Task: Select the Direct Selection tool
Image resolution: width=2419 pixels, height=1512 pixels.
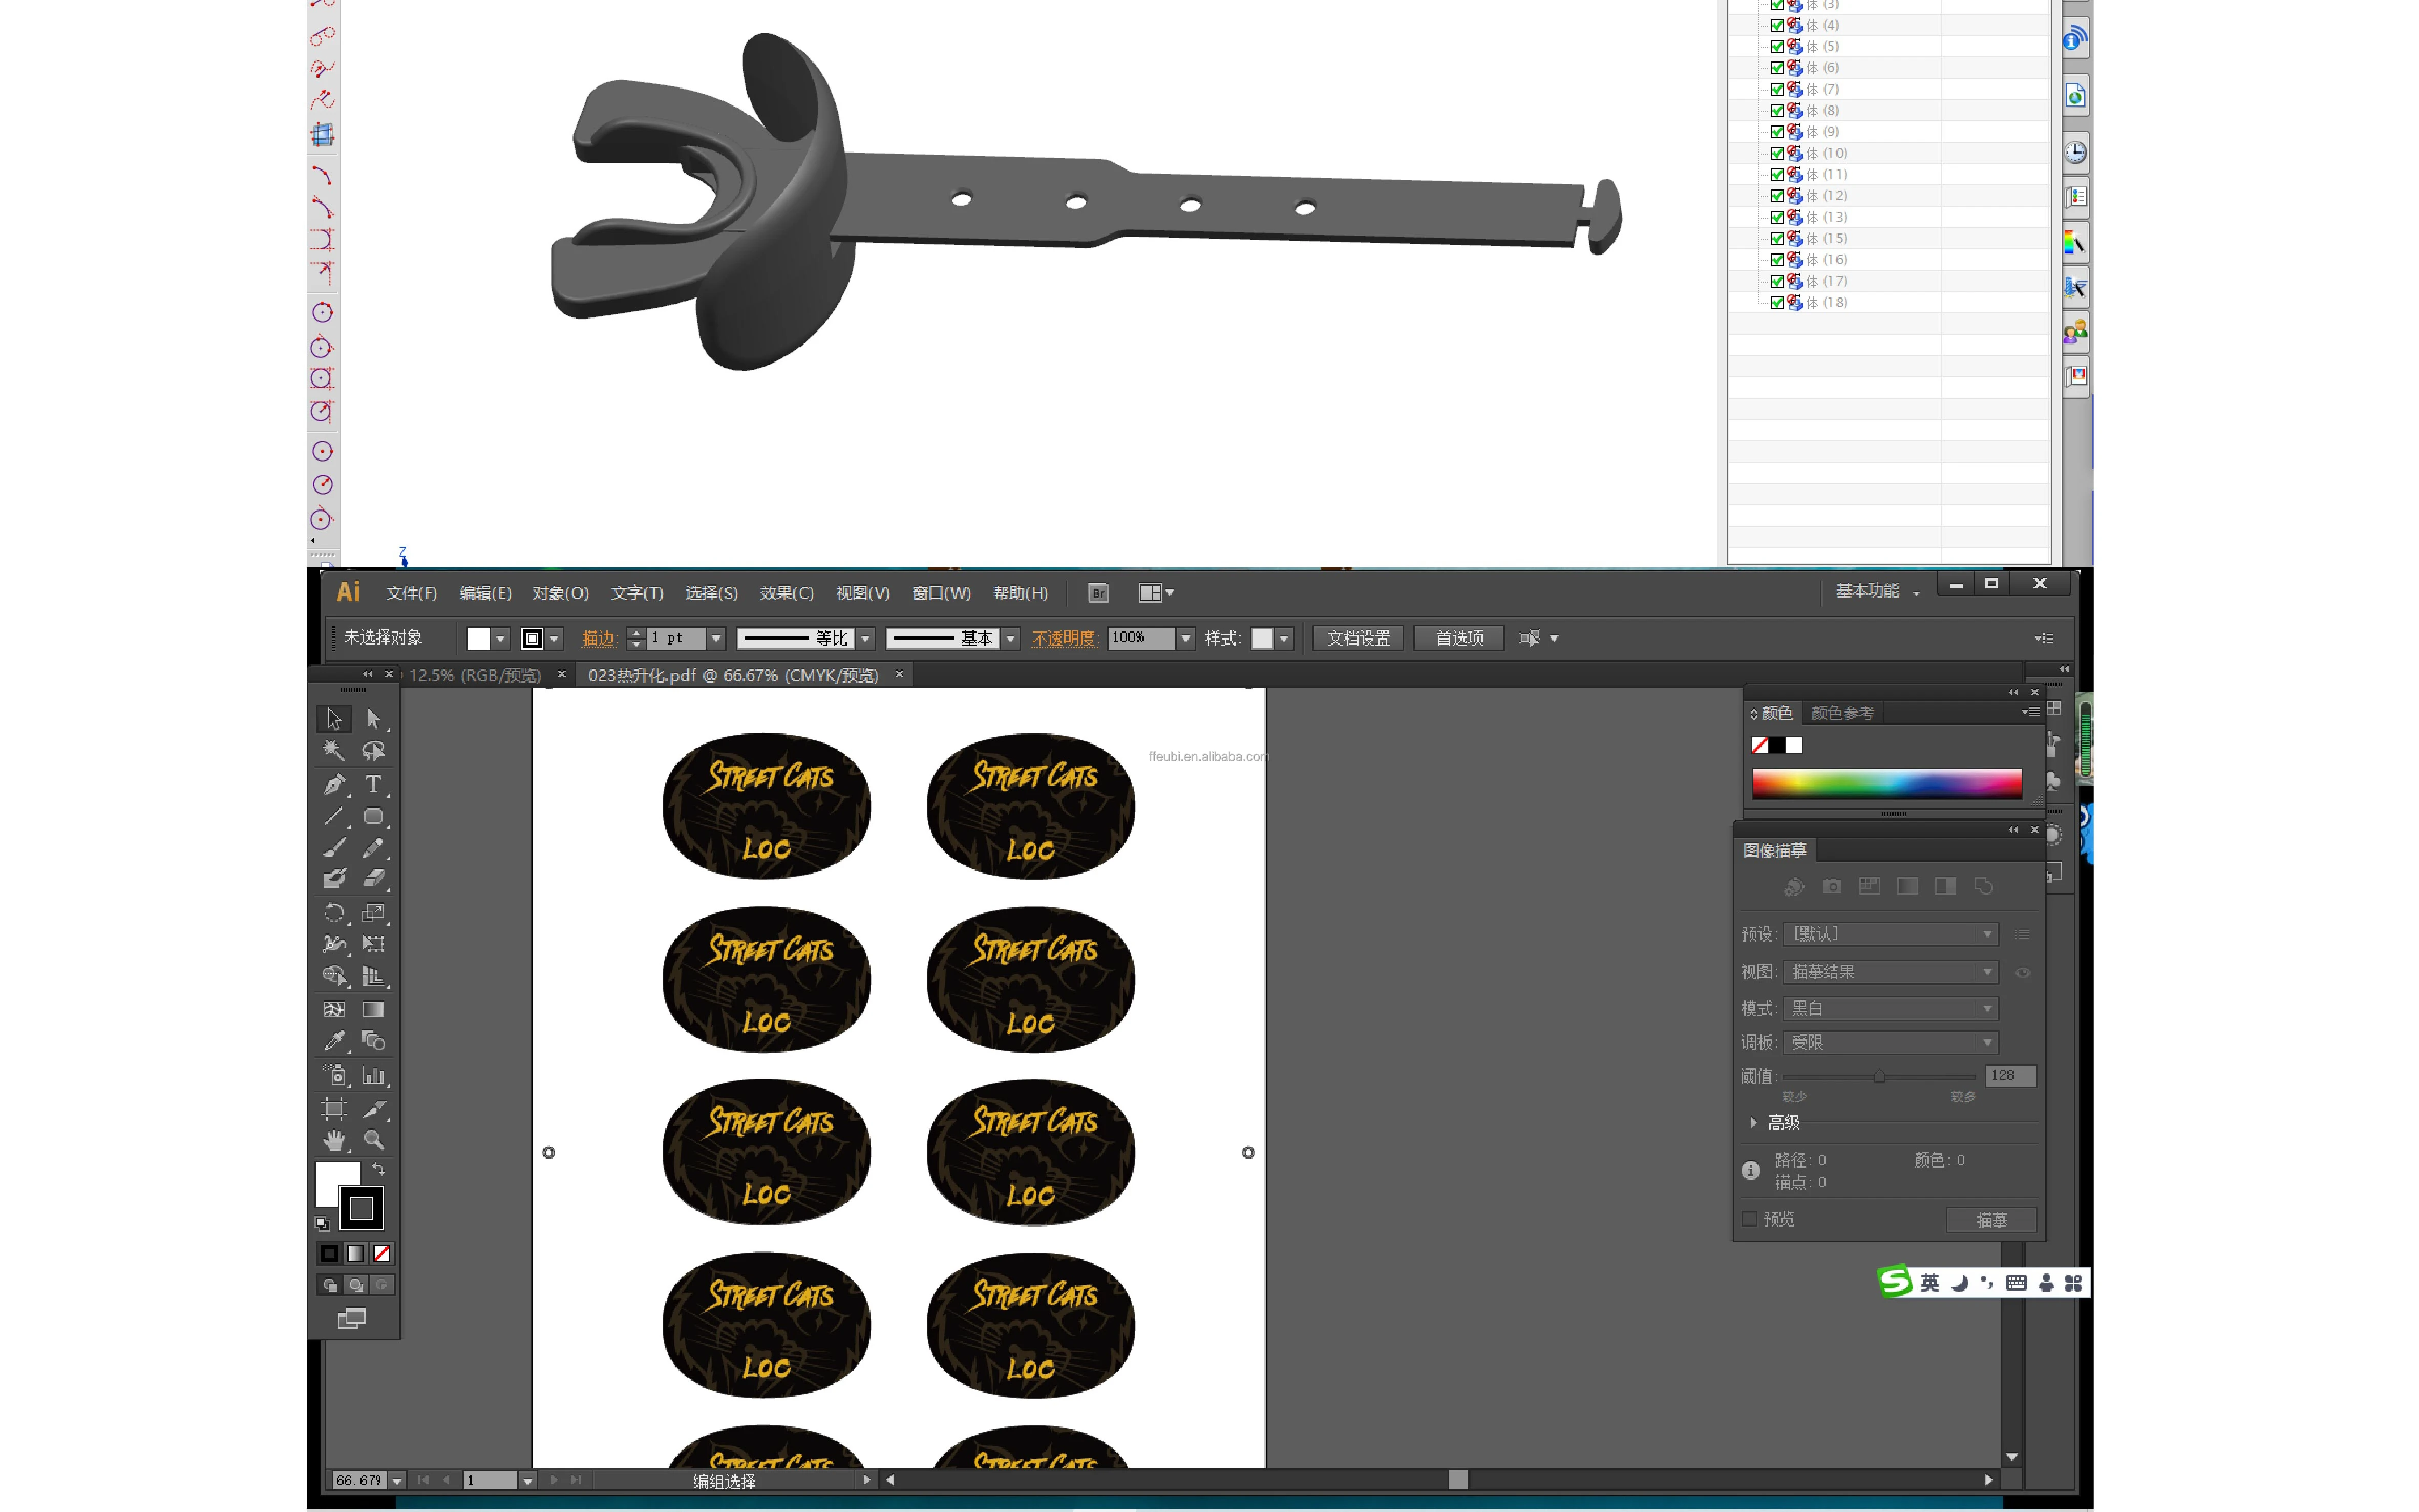Action: (373, 718)
